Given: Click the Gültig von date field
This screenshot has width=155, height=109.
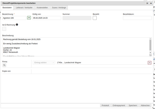Looking at the screenshot, I should (x=47, y=18).
